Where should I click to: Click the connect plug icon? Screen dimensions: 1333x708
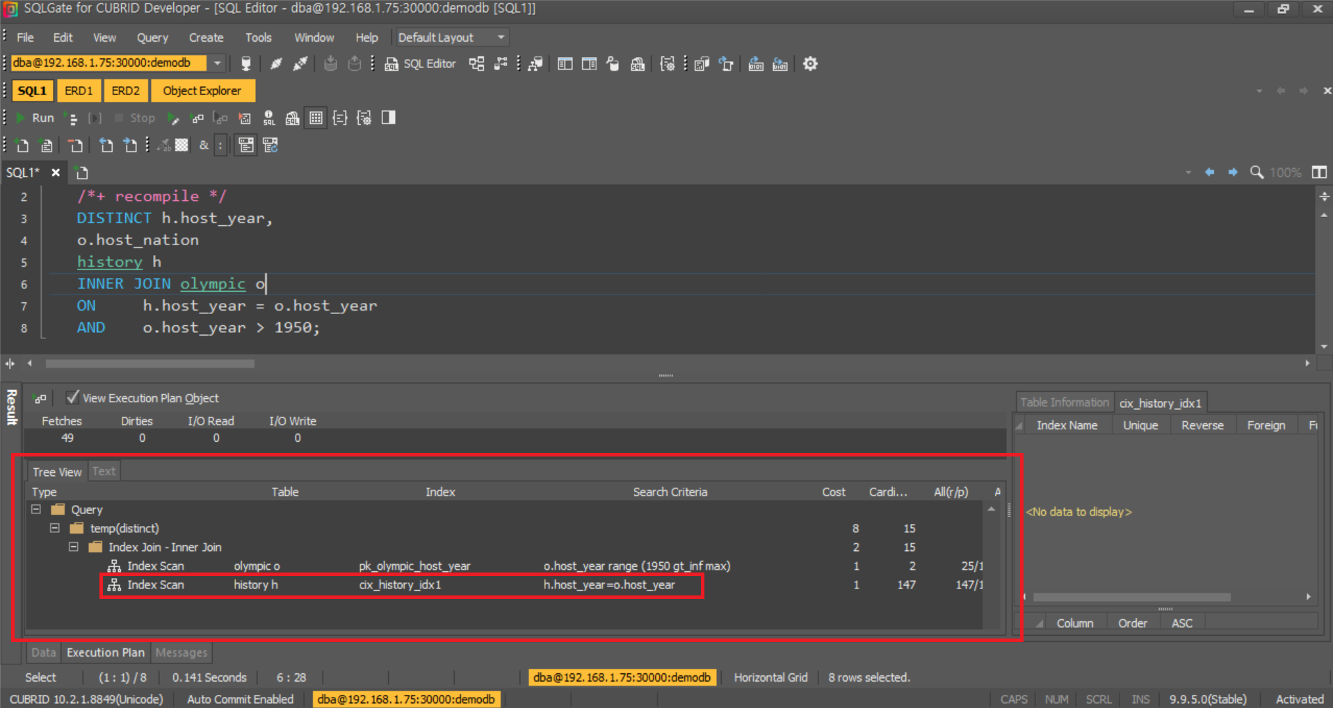pos(276,64)
